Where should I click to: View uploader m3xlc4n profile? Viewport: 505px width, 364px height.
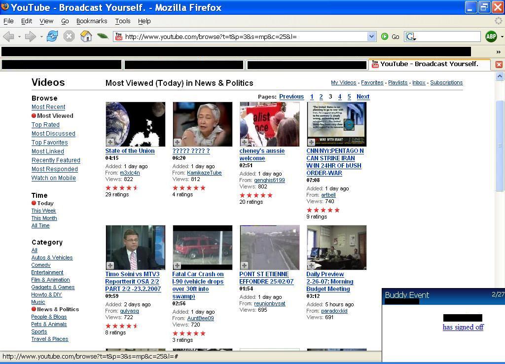130,173
